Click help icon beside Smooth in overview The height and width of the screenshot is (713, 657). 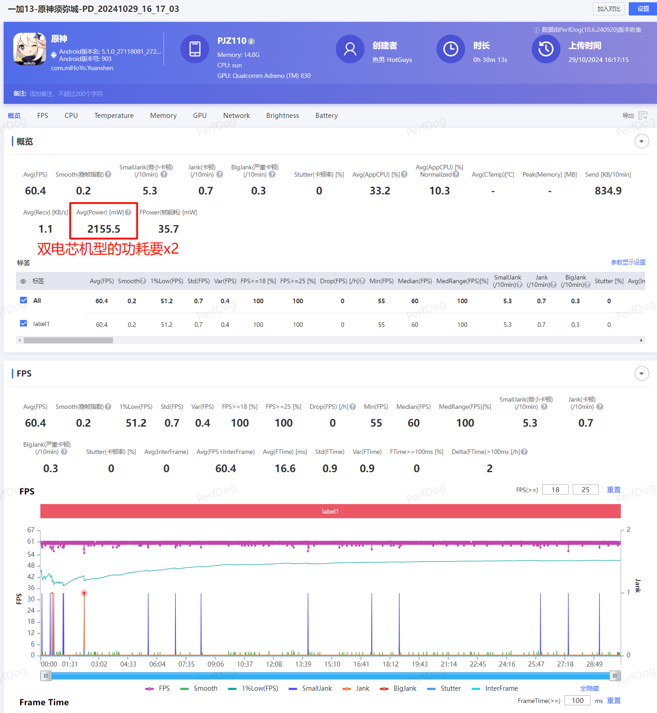(108, 174)
